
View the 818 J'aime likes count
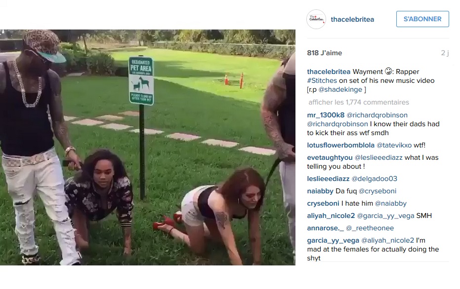click(x=325, y=53)
